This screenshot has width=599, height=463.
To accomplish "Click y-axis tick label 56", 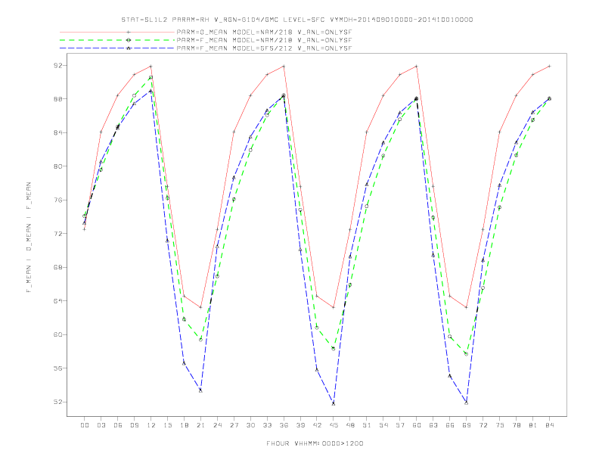I will pyautogui.click(x=57, y=368).
